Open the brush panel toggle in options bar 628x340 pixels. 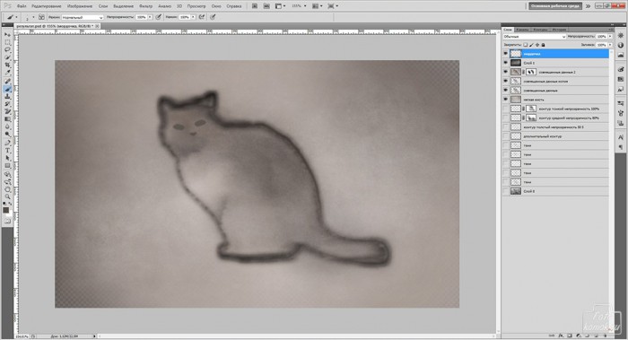coord(41,17)
